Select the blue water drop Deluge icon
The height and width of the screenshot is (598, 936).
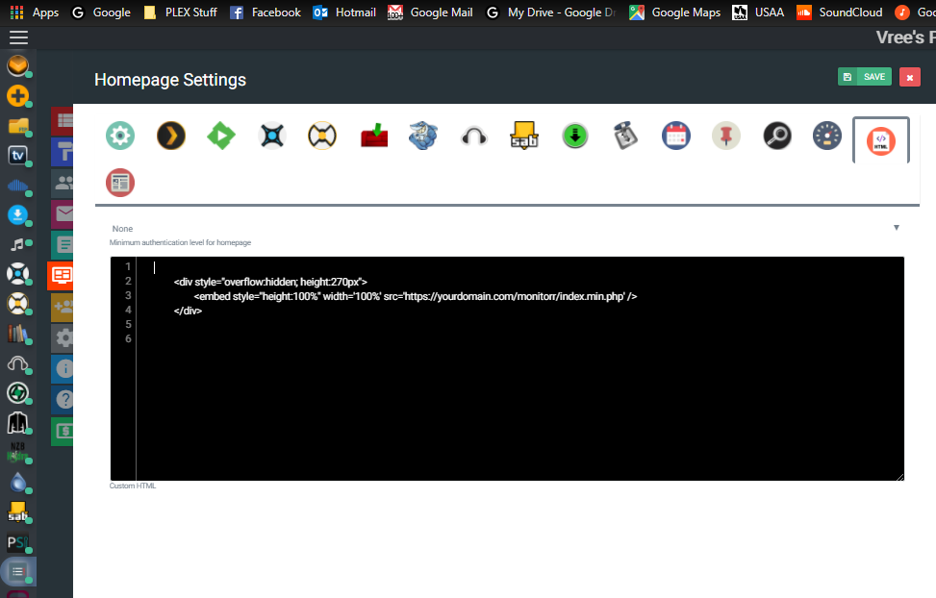point(17,483)
